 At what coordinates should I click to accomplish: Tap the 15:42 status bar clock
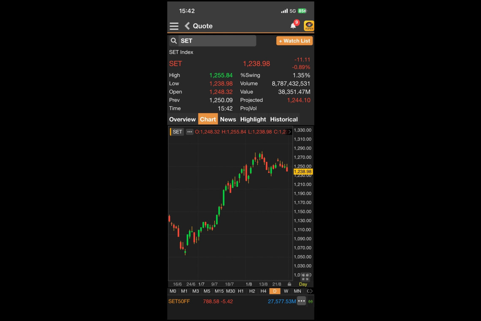tap(187, 11)
